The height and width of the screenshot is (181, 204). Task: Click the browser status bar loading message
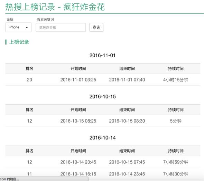9,179
